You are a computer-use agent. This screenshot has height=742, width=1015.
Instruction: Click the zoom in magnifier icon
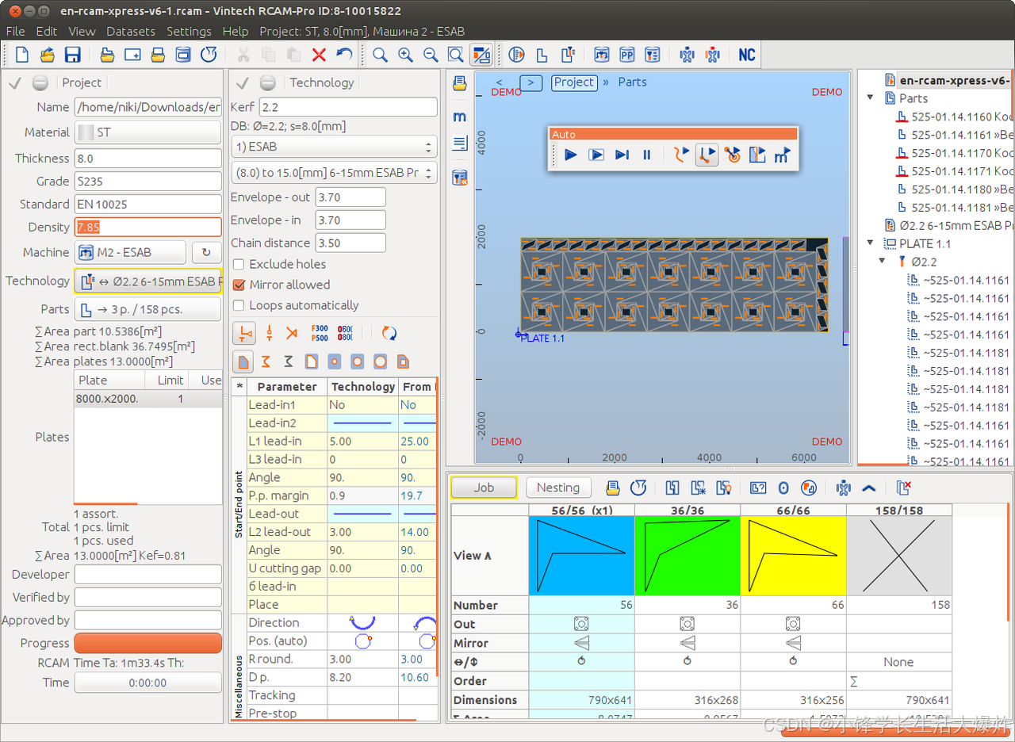(405, 55)
